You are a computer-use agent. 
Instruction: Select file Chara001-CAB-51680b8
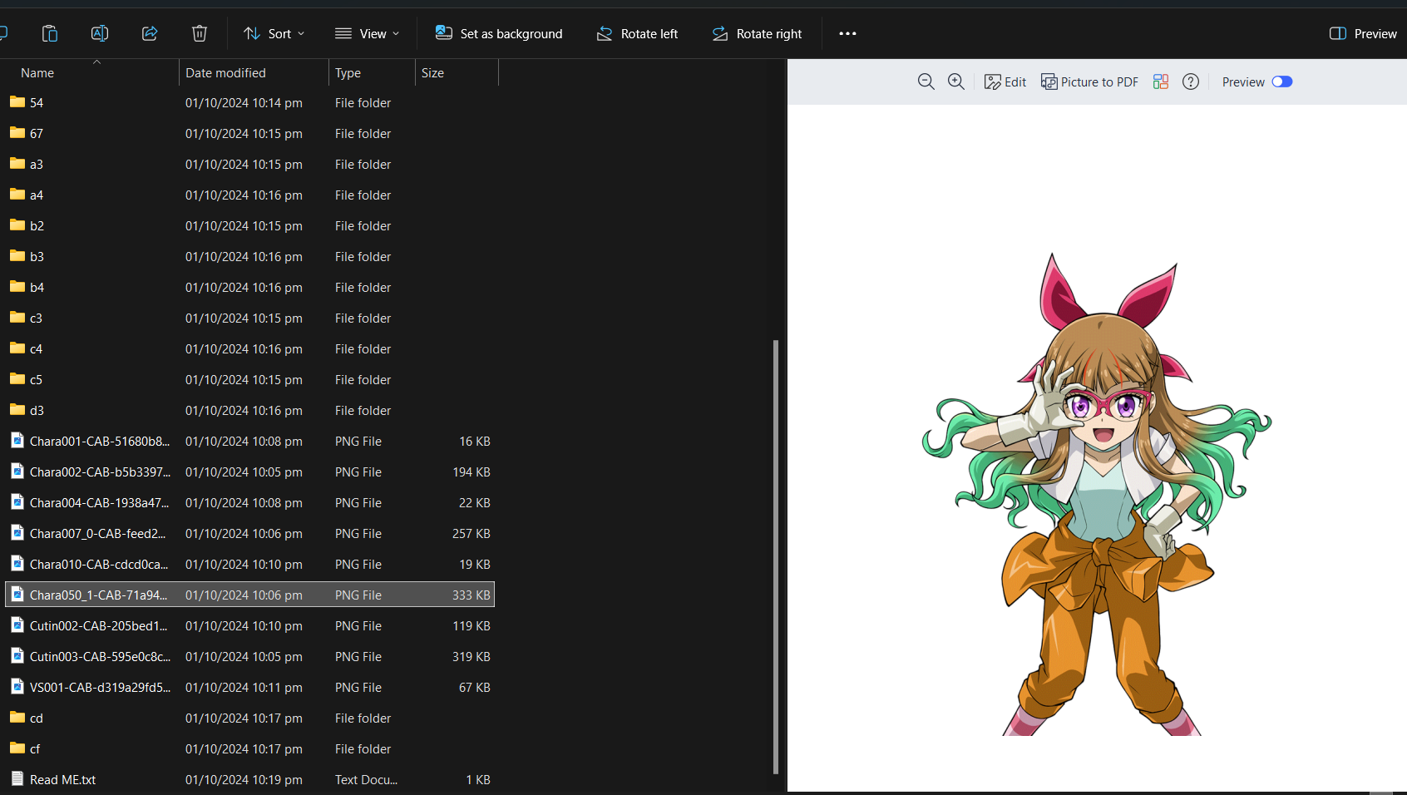pyautogui.click(x=249, y=442)
